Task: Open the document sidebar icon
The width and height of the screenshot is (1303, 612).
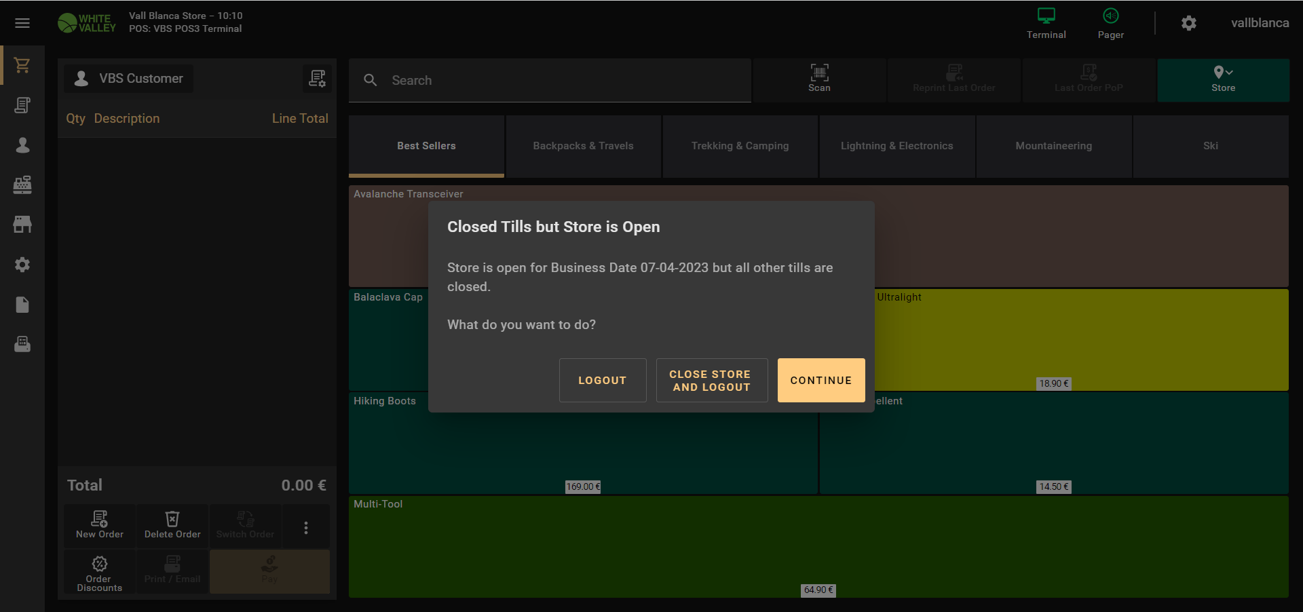Action: (22, 305)
